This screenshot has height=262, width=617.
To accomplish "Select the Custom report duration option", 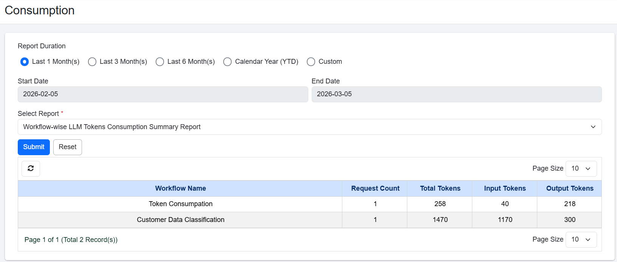I will pyautogui.click(x=311, y=62).
